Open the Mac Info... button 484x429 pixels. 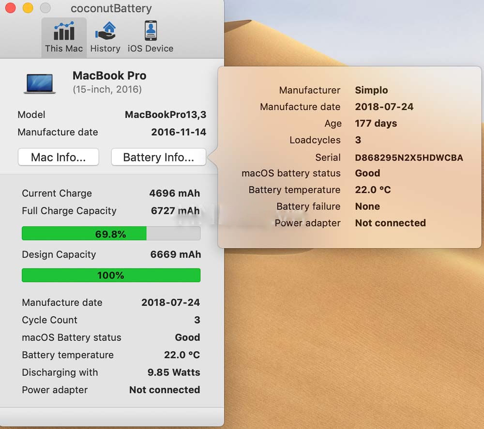(x=59, y=157)
